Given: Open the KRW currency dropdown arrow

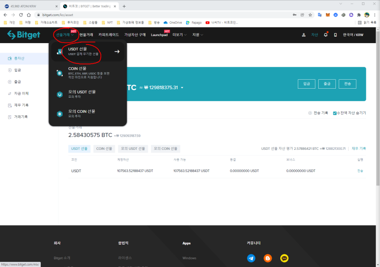Looking at the screenshot, I should click(x=182, y=88).
